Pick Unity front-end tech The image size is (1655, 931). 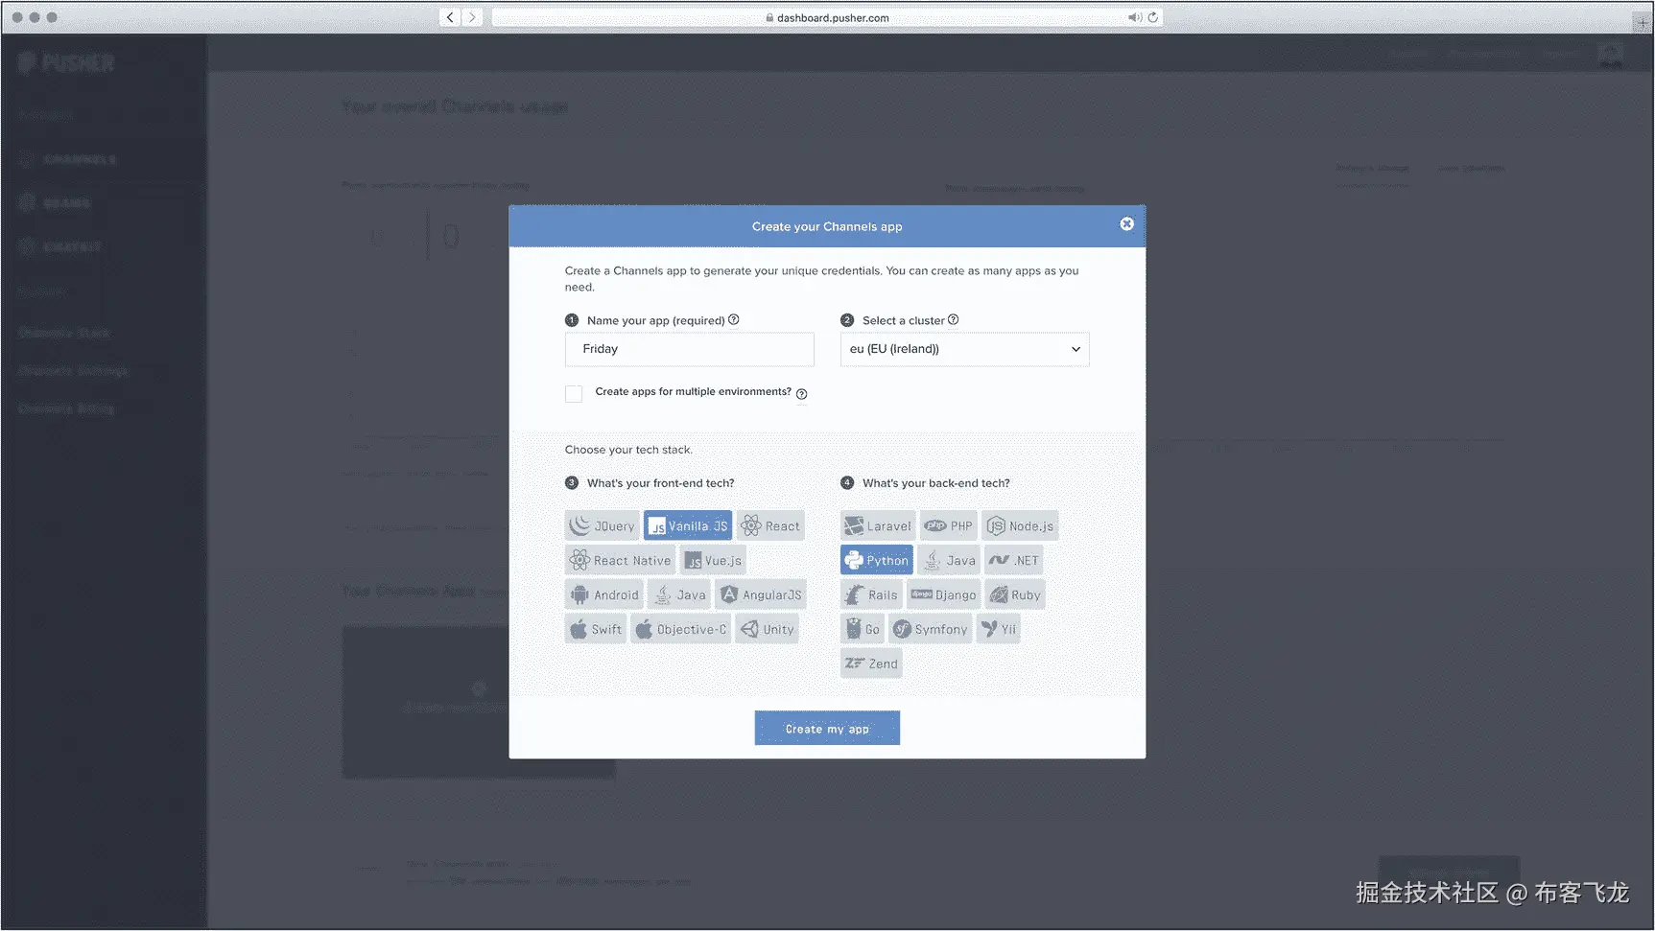pyautogui.click(x=768, y=629)
